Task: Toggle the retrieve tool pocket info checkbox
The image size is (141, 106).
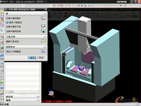Action: pos(7,23)
